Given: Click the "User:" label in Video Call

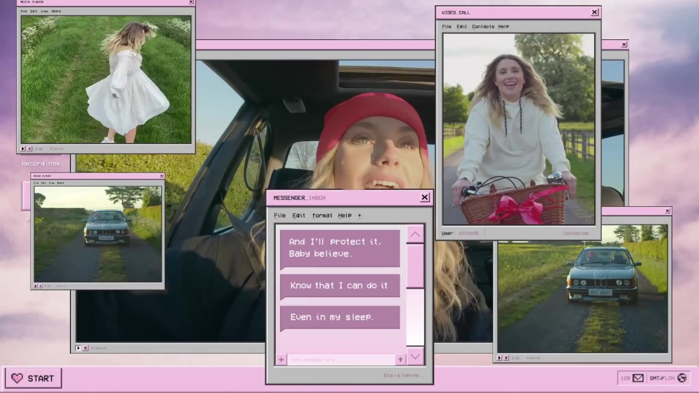Looking at the screenshot, I should (x=448, y=234).
